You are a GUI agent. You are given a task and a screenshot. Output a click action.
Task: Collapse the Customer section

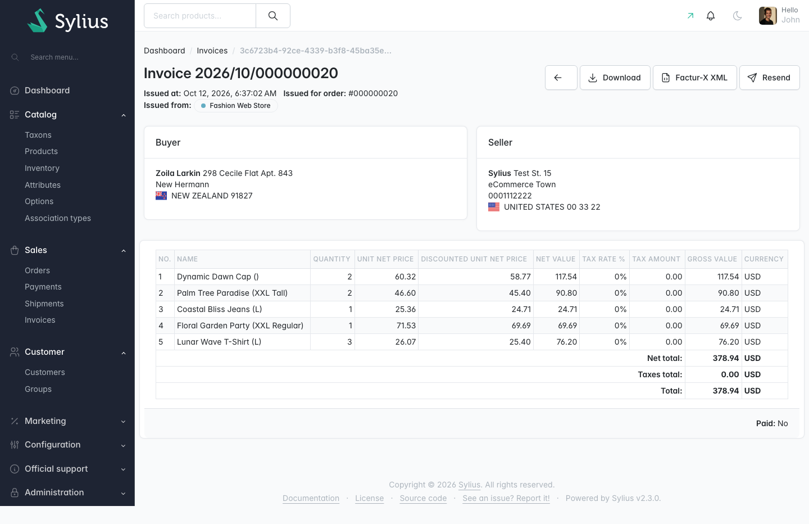[67, 352]
